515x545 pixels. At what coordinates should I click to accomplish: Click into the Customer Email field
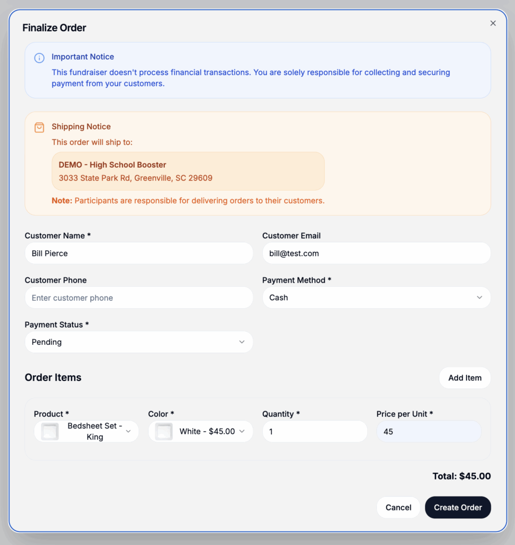click(x=376, y=253)
